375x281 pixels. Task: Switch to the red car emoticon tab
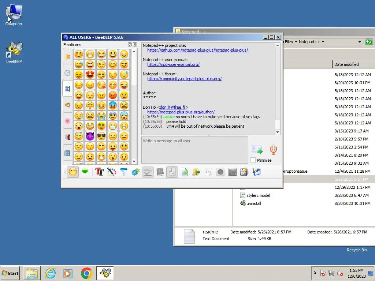[x=68, y=137]
